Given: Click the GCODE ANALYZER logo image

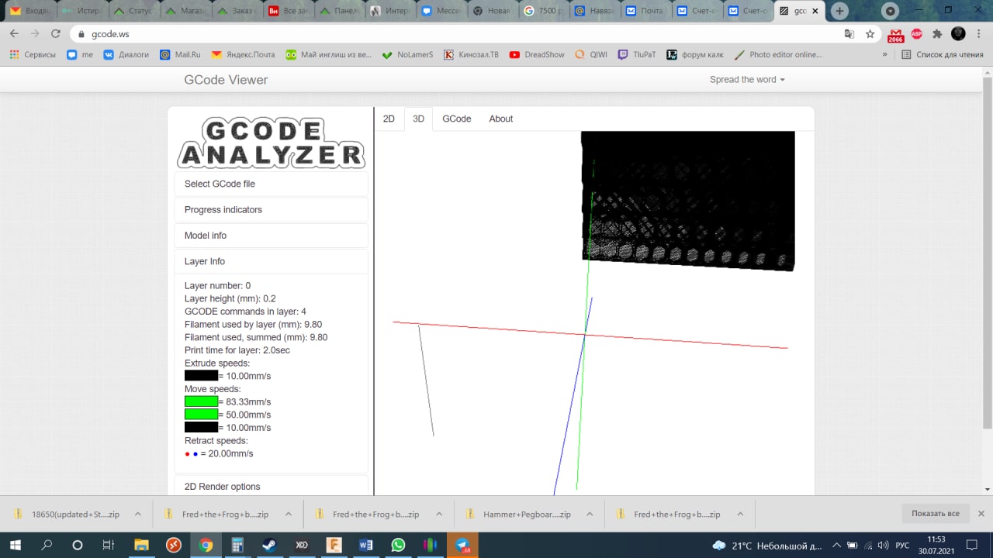Looking at the screenshot, I should pyautogui.click(x=271, y=143).
